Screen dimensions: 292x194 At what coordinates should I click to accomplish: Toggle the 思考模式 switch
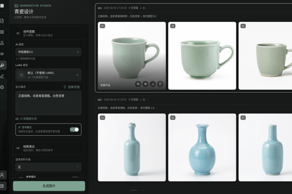point(74,130)
